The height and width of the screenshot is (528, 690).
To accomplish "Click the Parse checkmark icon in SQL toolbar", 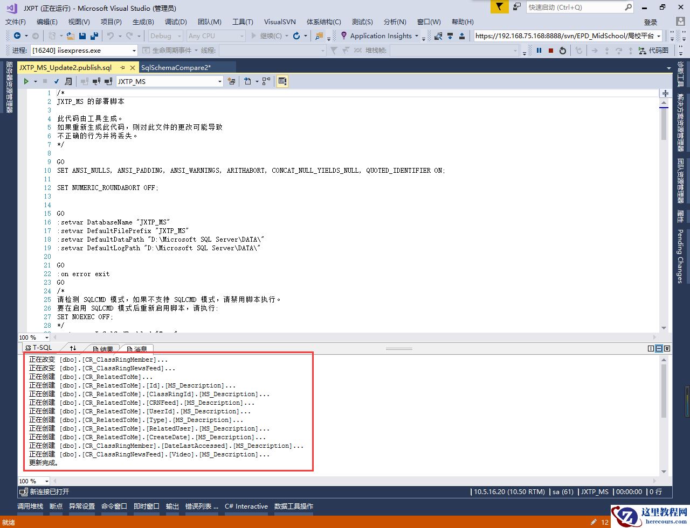I will tap(57, 81).
